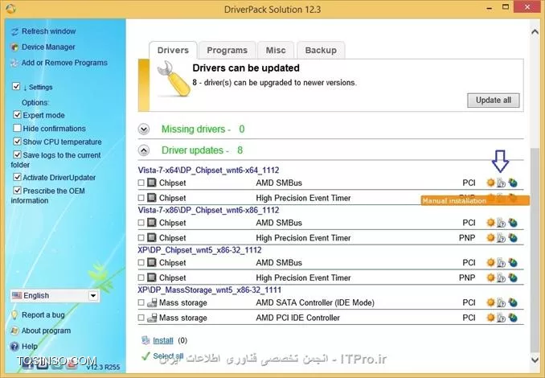Click orange gear icon on AMD PCI IDE Controller row

click(x=490, y=318)
